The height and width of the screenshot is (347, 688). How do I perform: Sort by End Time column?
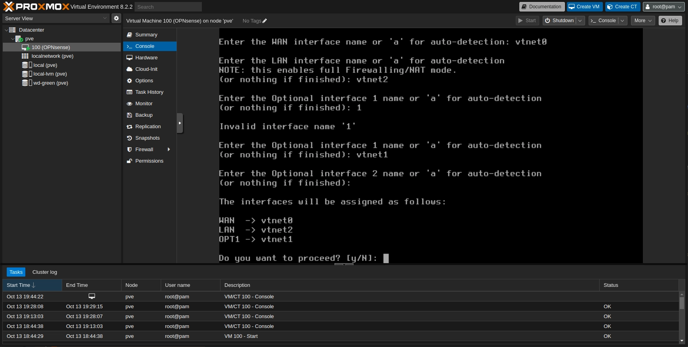coord(91,285)
